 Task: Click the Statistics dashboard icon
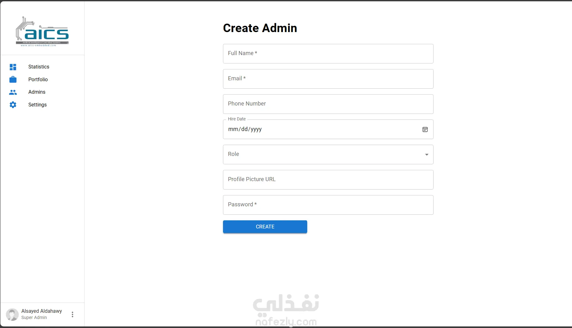pos(13,67)
